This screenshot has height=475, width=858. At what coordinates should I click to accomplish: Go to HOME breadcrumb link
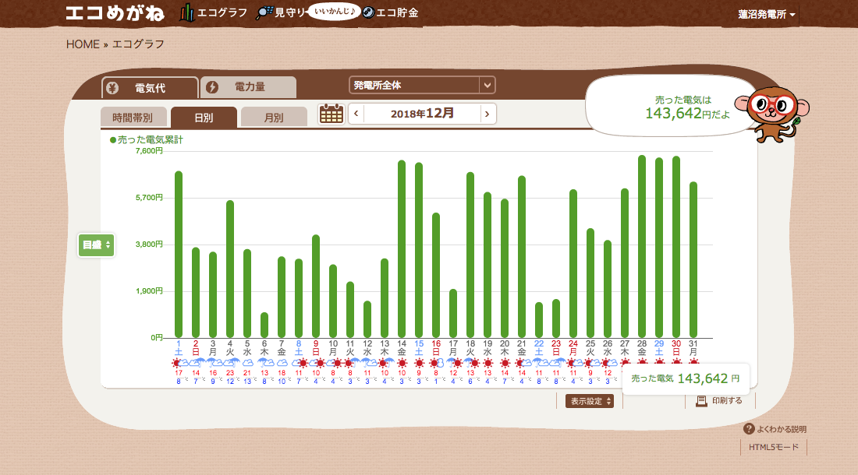click(83, 44)
